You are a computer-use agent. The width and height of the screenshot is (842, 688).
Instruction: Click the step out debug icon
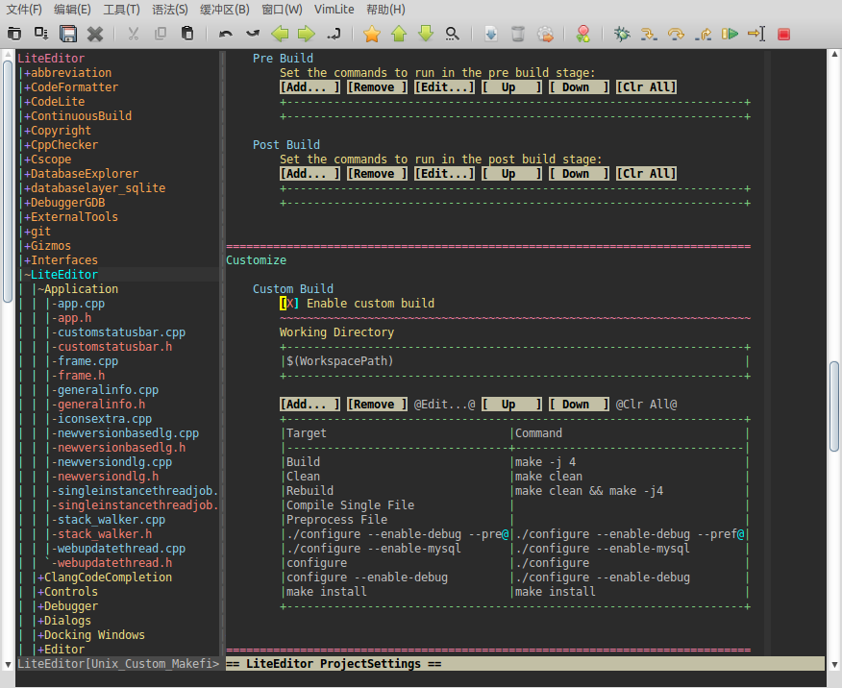coord(703,34)
